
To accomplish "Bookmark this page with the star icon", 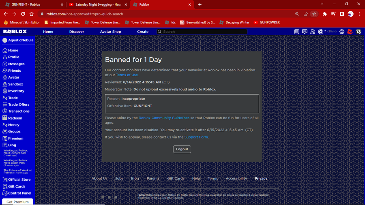I will 314,14.
